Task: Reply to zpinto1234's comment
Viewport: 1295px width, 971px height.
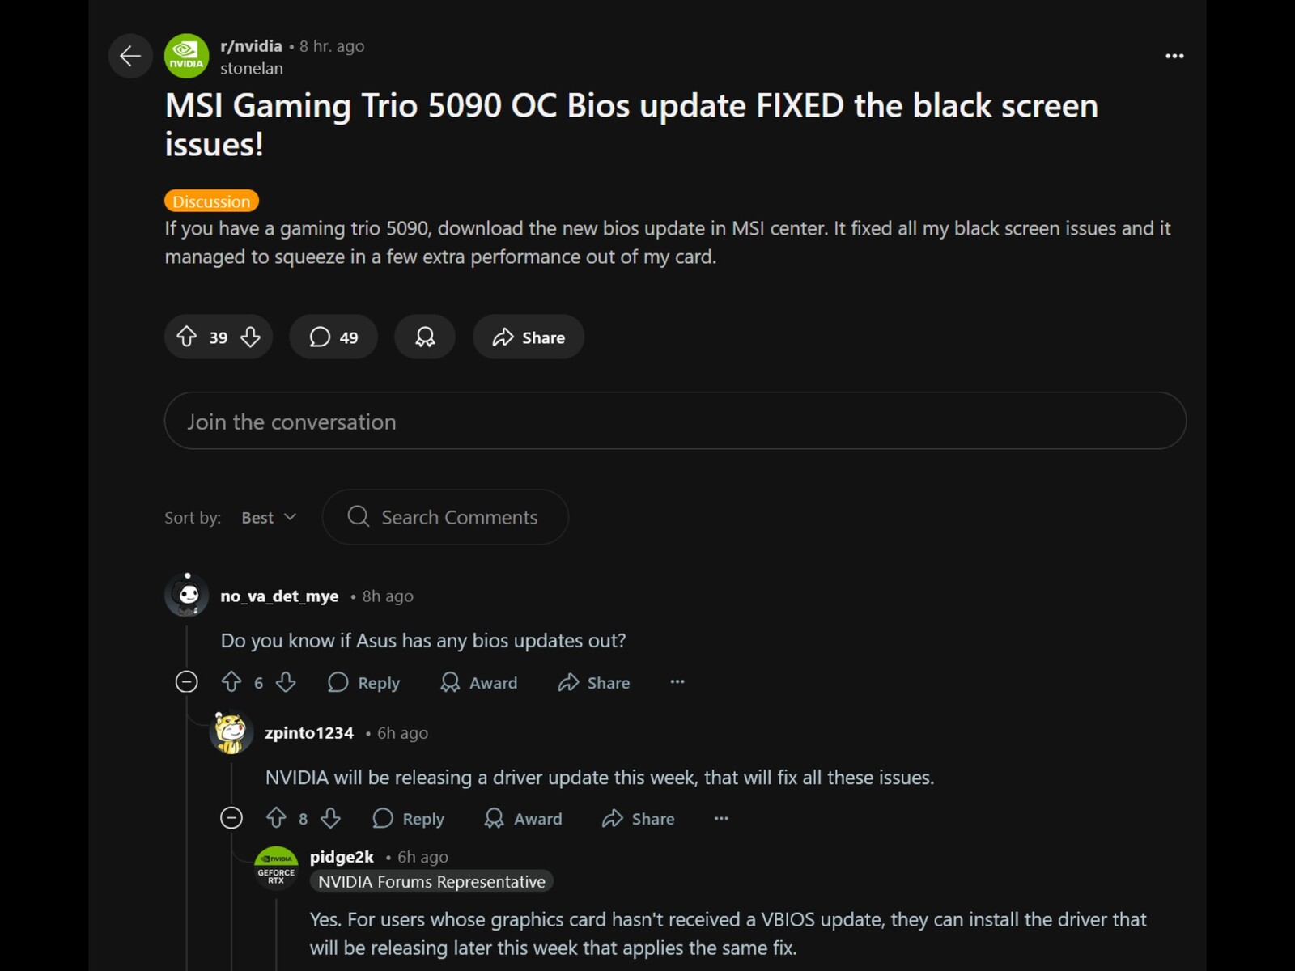Action: click(409, 818)
